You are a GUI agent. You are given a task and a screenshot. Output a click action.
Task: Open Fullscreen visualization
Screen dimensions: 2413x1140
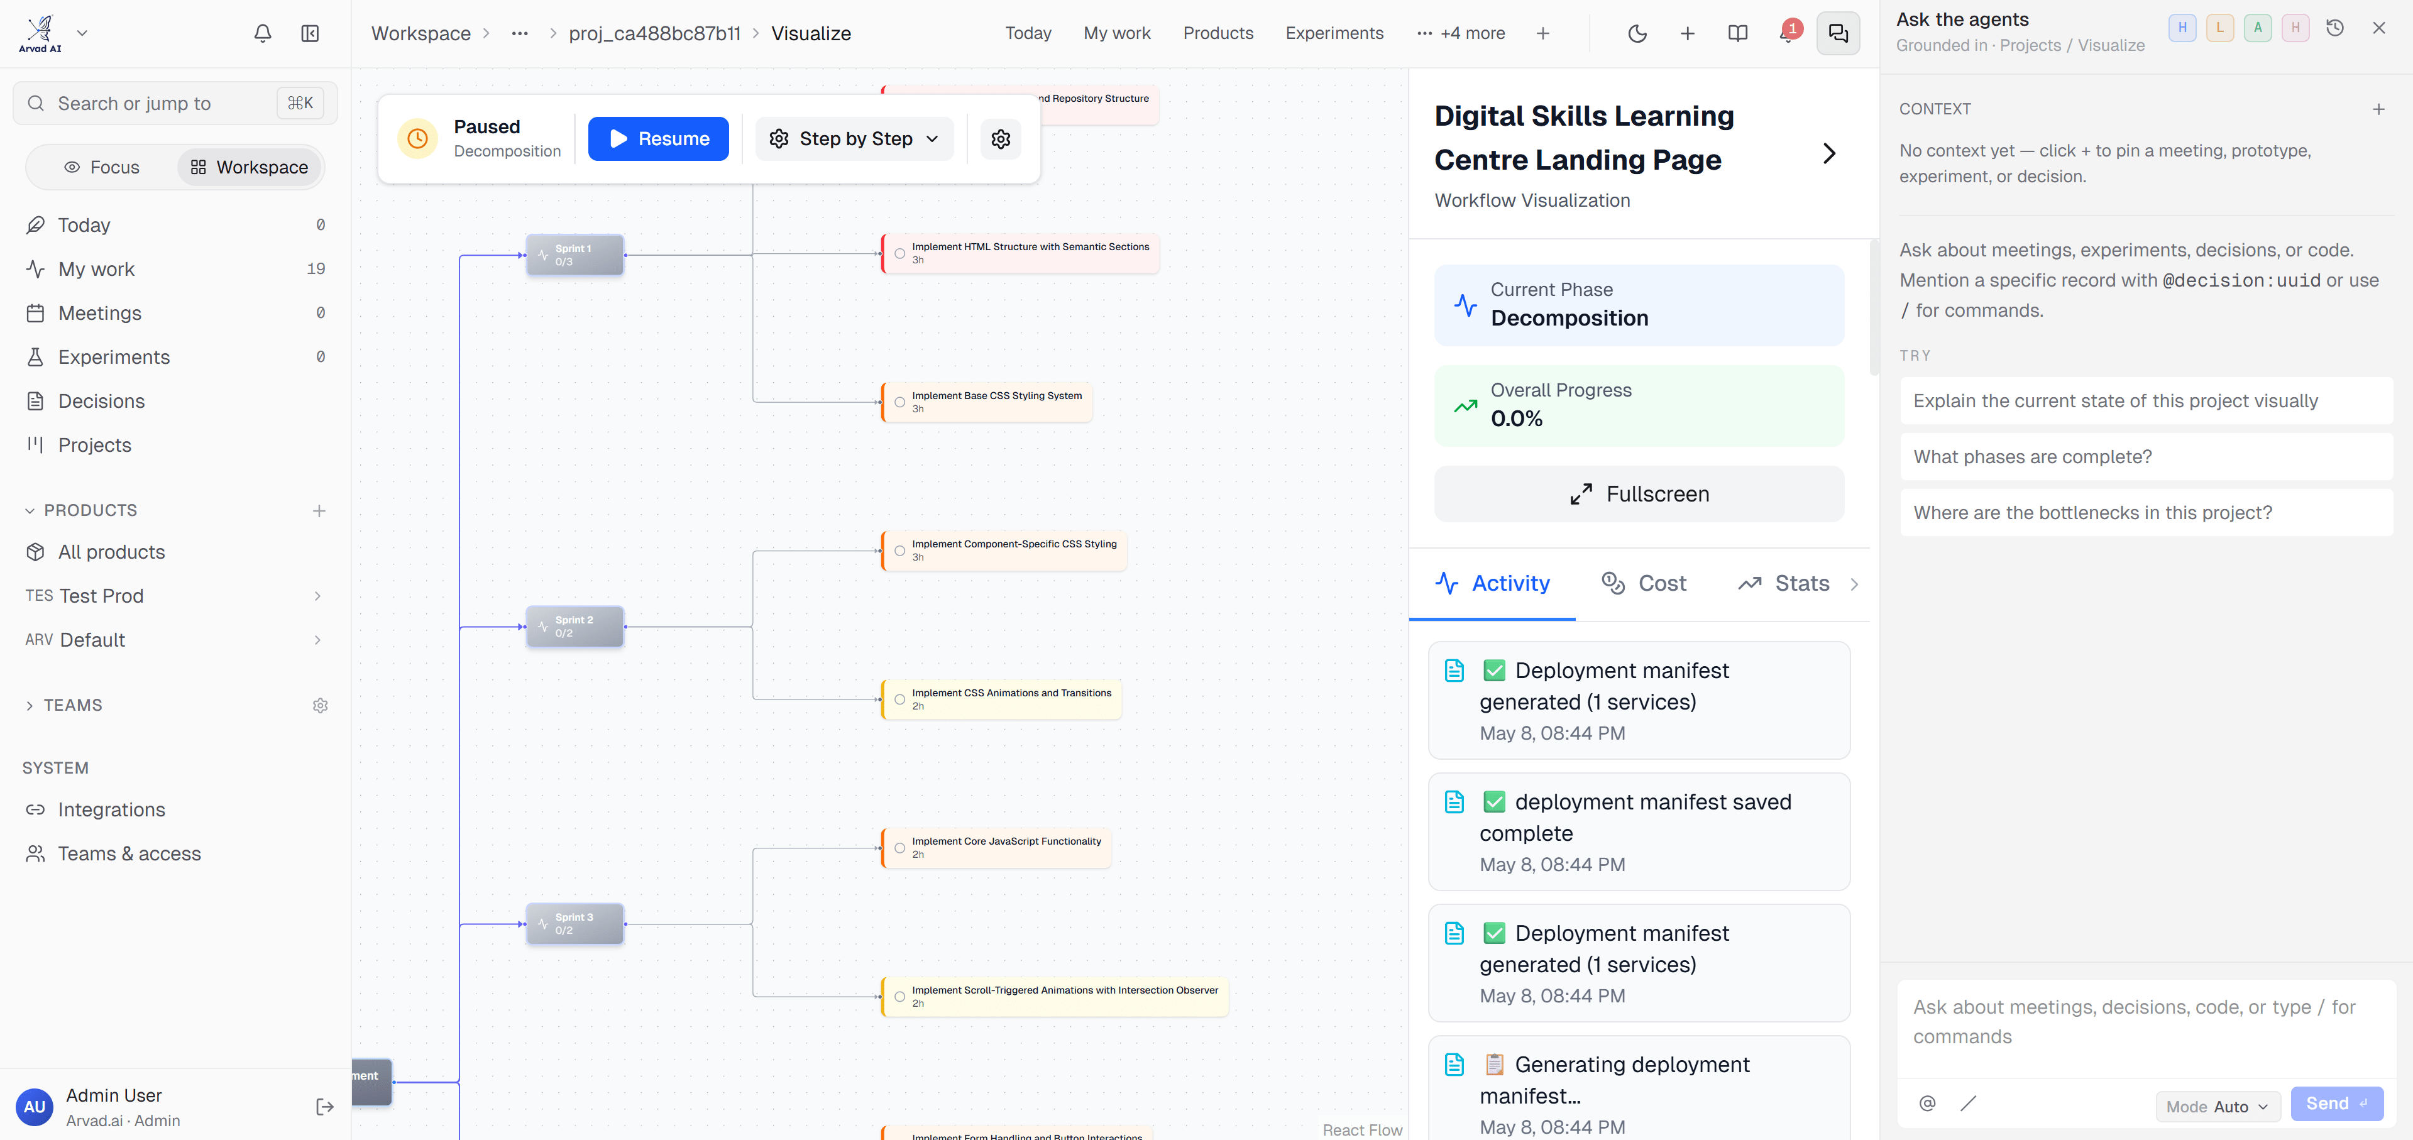point(1639,494)
